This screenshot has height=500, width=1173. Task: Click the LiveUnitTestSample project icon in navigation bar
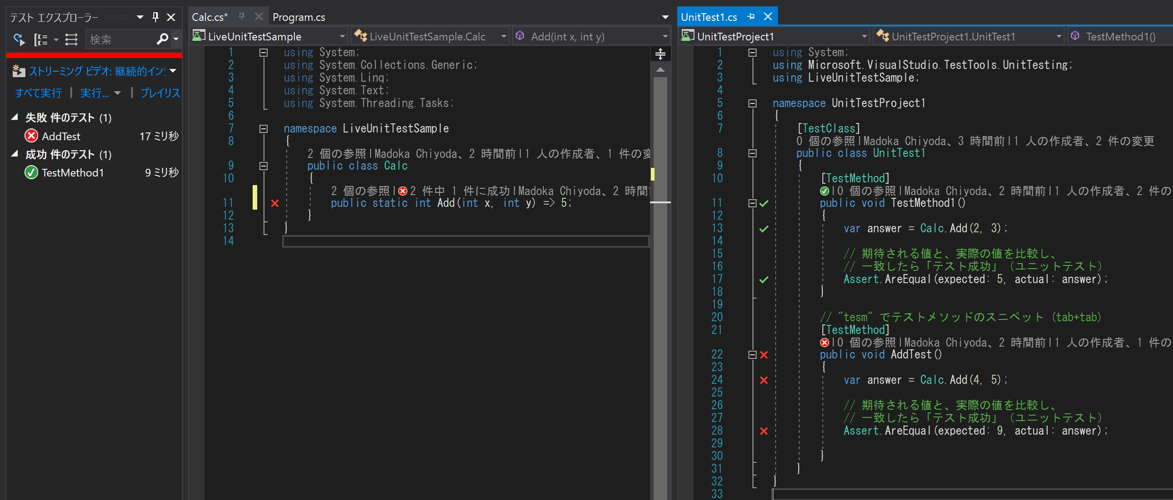click(x=199, y=35)
